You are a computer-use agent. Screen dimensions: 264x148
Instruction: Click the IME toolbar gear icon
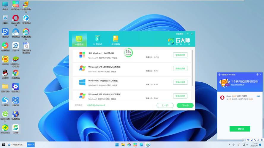click(262, 140)
